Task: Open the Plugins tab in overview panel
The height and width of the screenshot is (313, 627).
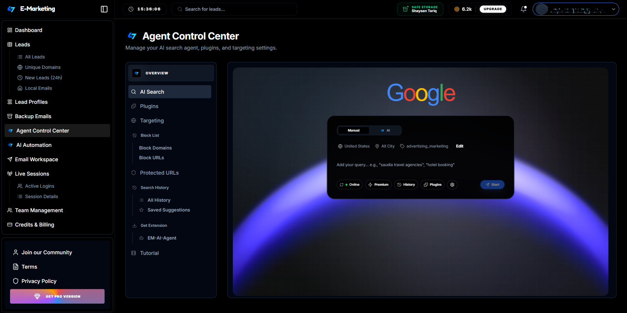Action: pos(149,106)
